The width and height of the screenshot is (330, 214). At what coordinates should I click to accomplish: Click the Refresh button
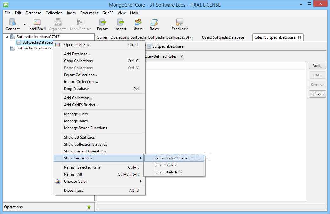pos(317,94)
